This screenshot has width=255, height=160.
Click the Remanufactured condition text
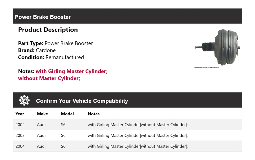click(65, 57)
